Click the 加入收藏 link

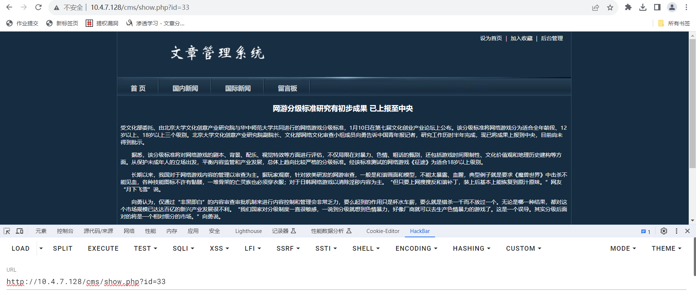tap(521, 38)
